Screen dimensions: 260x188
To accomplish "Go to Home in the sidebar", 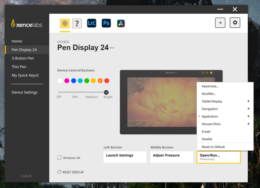I will pyautogui.click(x=27, y=41).
